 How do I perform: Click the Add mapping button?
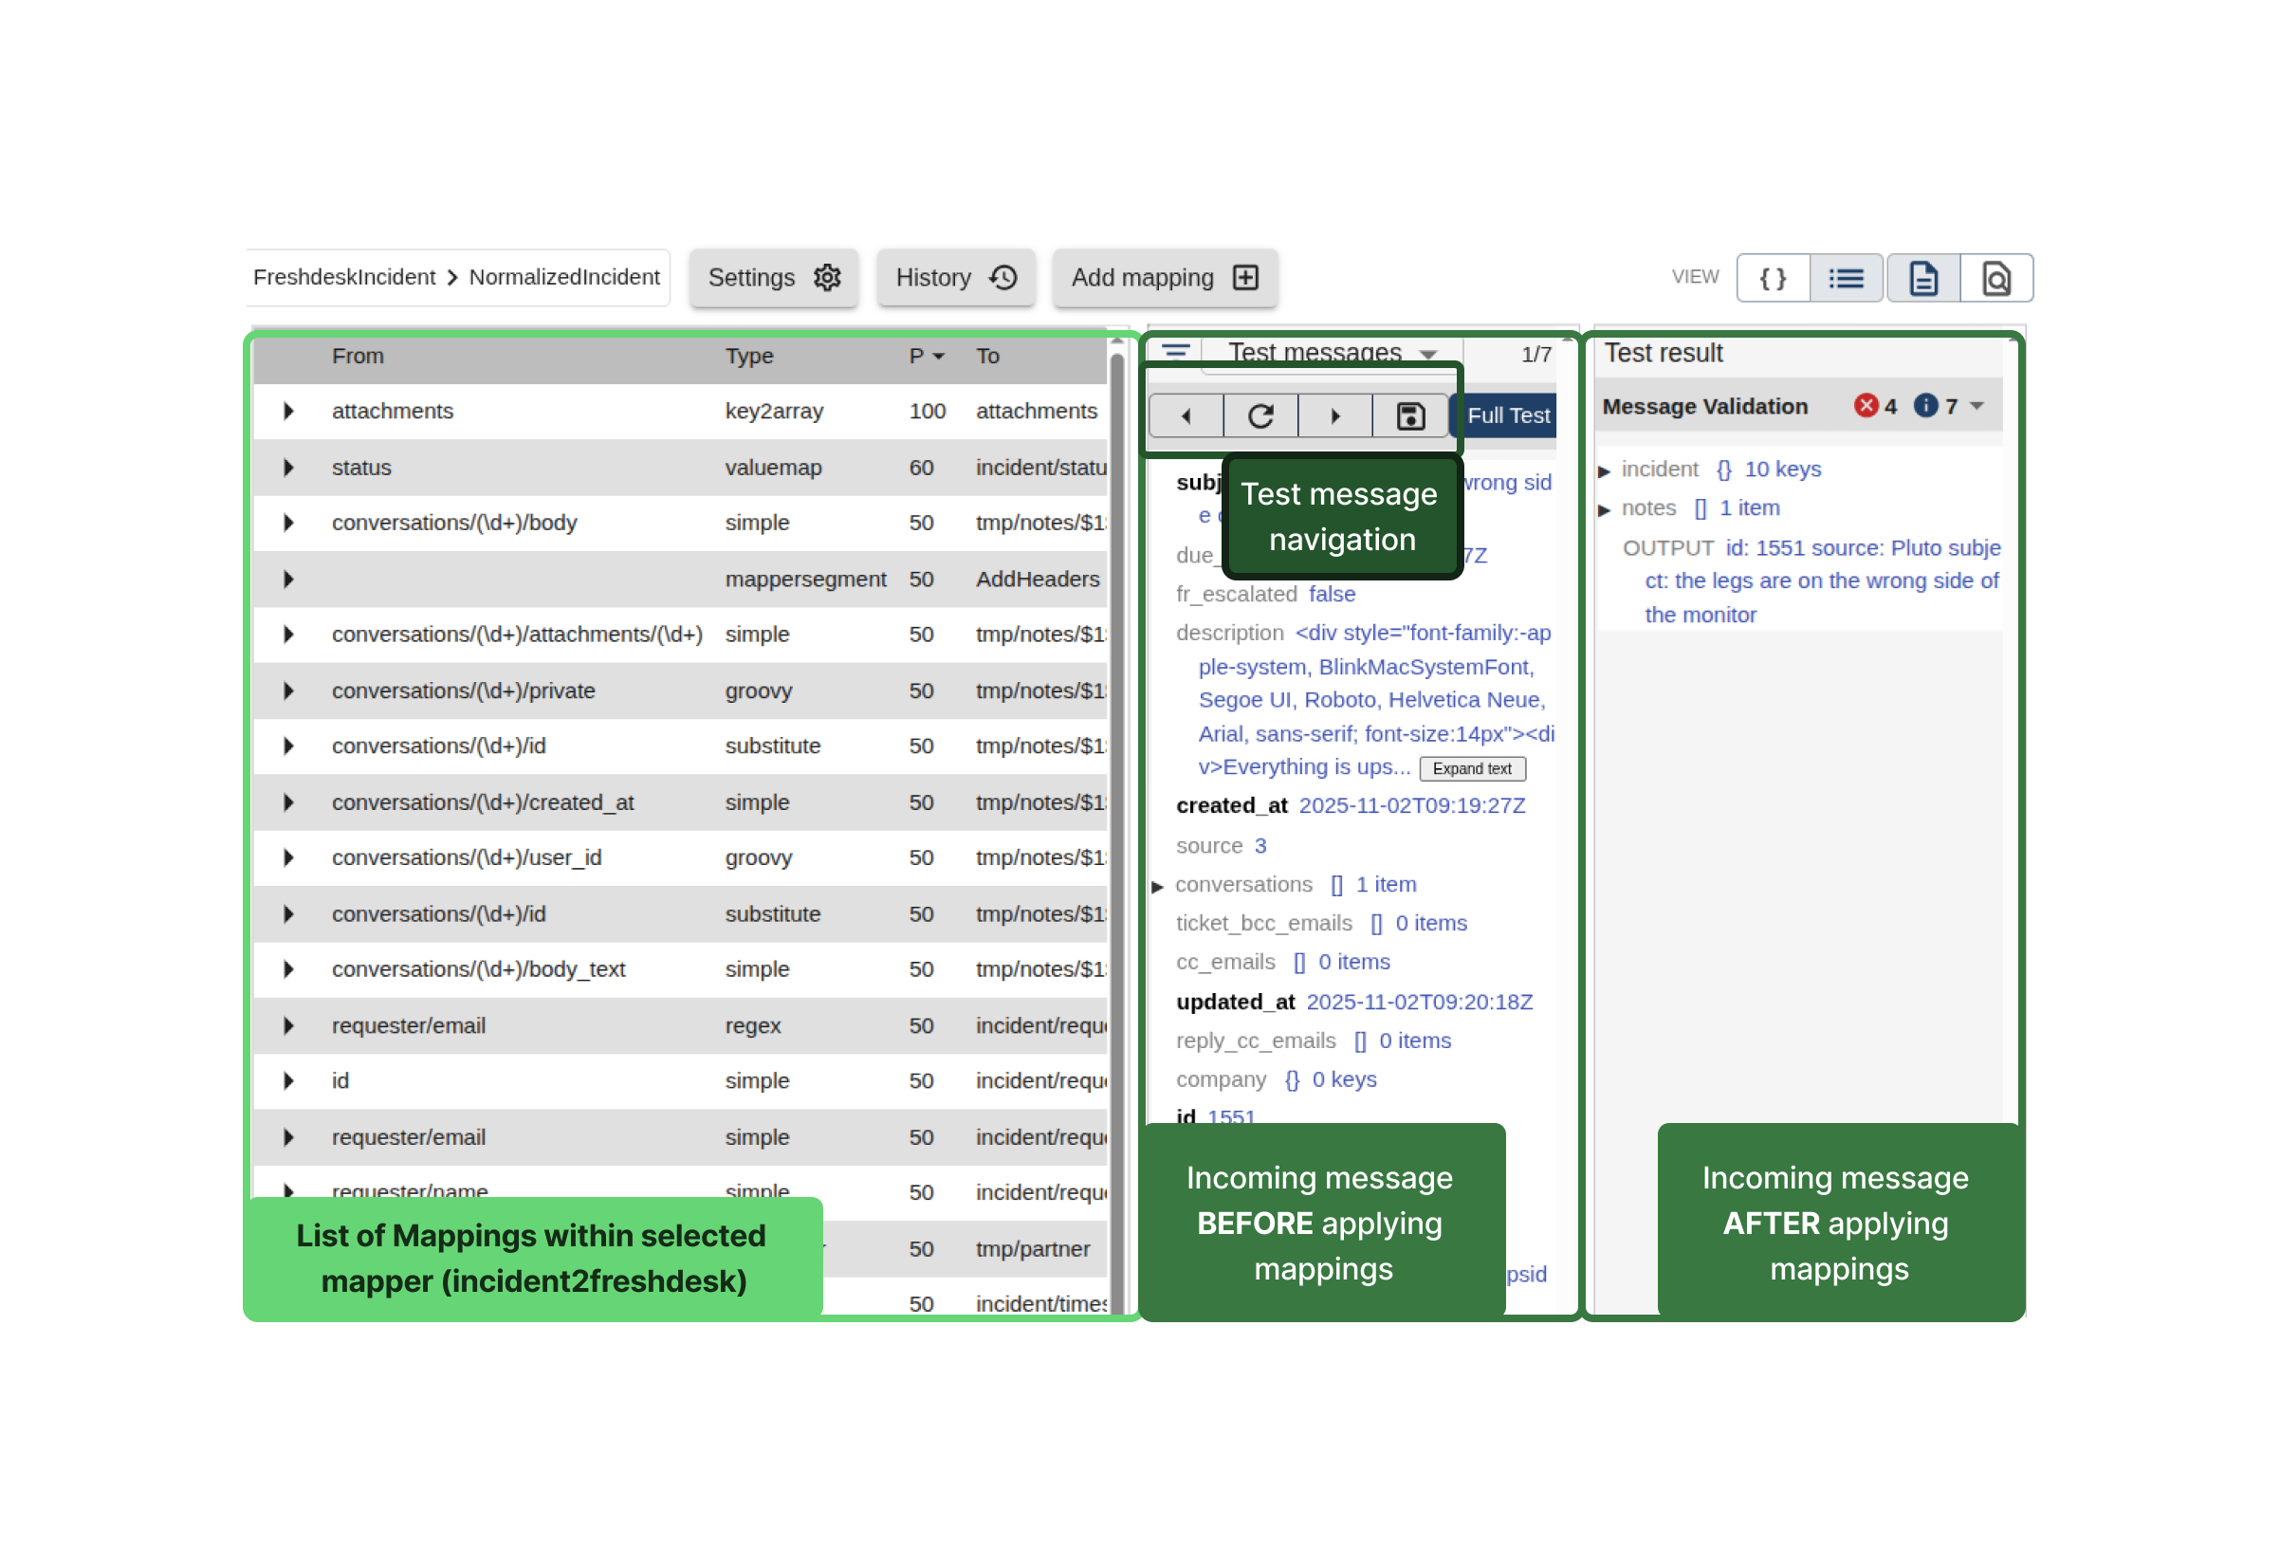(1164, 278)
